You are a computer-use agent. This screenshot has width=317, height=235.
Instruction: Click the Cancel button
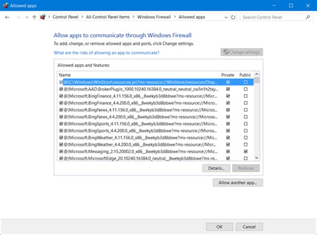pyautogui.click(x=249, y=227)
